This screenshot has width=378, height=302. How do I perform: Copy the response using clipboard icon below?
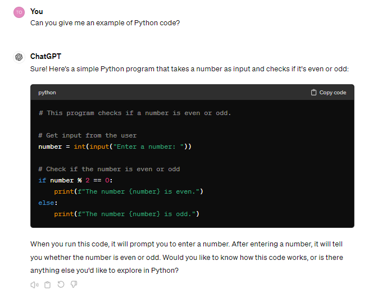[x=48, y=285]
